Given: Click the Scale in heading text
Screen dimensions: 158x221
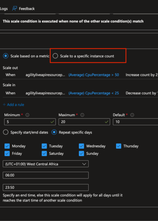Looking at the screenshot, I should click(x=9, y=85).
